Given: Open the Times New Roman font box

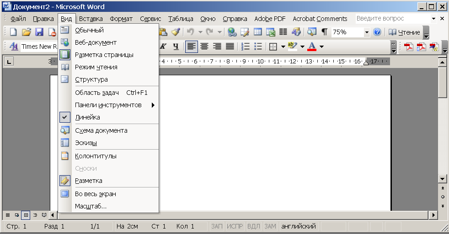Looking at the screenshot, I should point(39,46).
